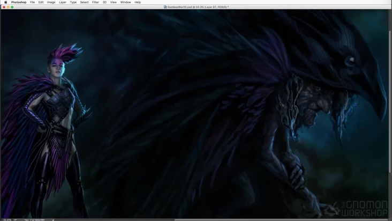Maximize the window with green button
Viewport: 392px width, 221px height.
(x=12, y=7)
